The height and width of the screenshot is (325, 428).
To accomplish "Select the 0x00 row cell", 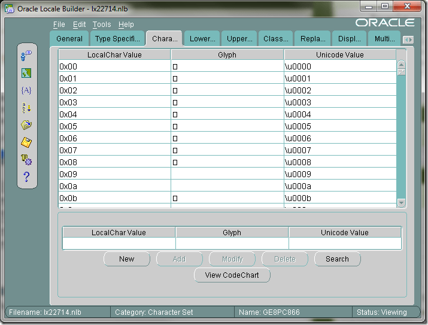I will coord(115,66).
